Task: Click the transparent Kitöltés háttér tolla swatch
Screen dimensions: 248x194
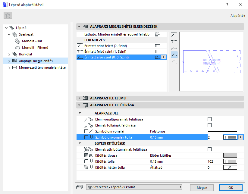Action: coord(230,167)
